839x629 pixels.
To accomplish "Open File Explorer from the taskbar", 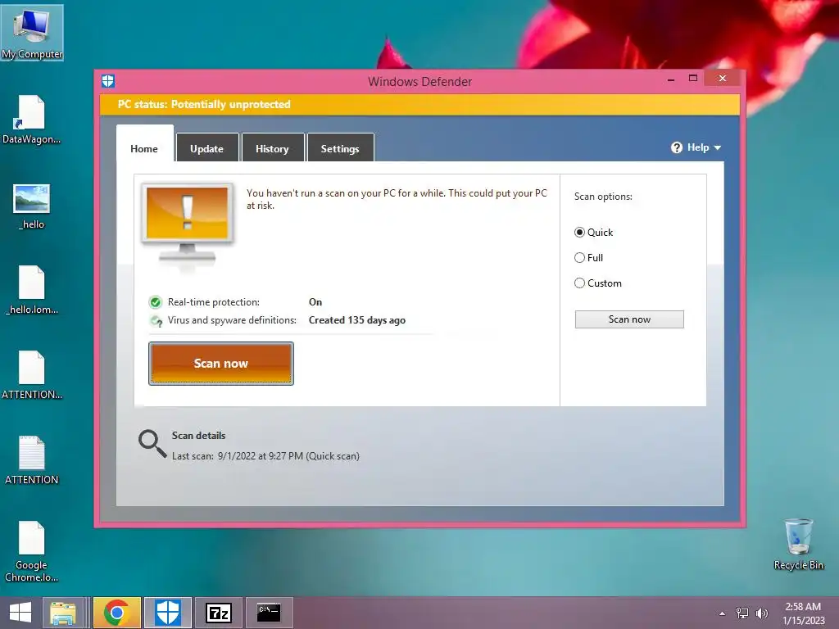I will 62,613.
